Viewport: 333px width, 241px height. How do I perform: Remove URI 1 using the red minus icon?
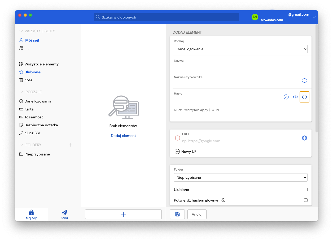[x=177, y=138]
